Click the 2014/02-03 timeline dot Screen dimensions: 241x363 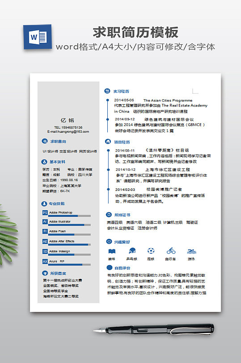(x=108, y=190)
